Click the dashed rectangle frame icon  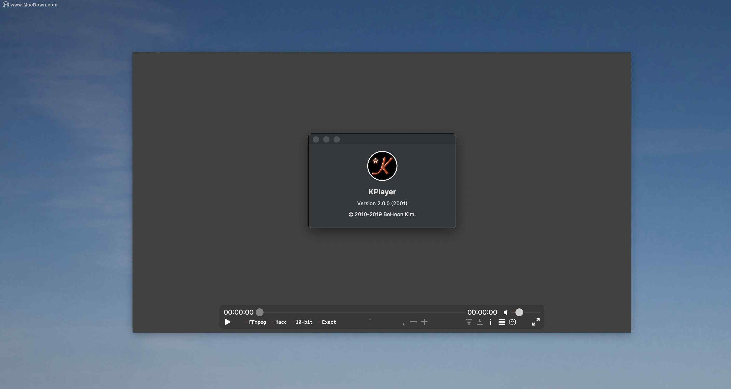(x=513, y=322)
